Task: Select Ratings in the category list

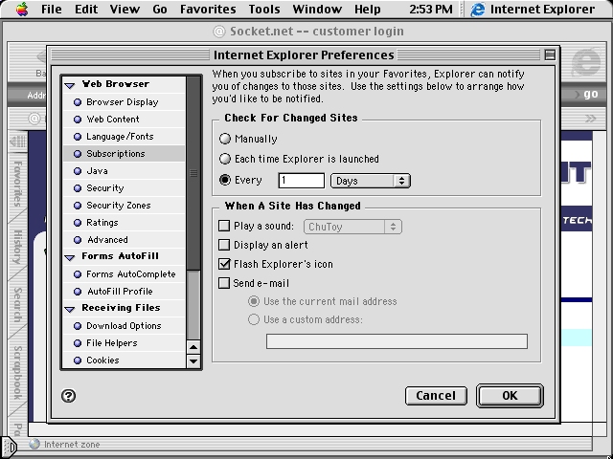Action: [124, 223]
